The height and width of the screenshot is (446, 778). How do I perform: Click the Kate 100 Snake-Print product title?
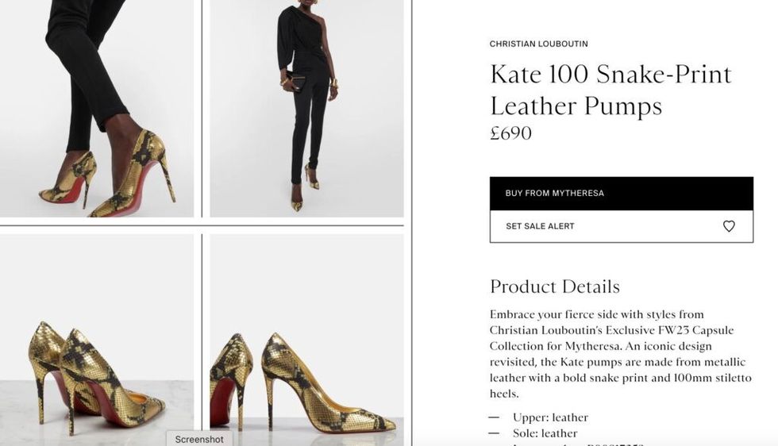tap(610, 90)
